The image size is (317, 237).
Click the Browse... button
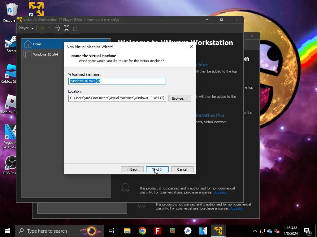click(179, 98)
